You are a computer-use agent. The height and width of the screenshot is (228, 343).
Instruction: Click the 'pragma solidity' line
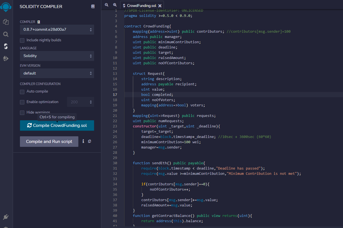(x=158, y=16)
